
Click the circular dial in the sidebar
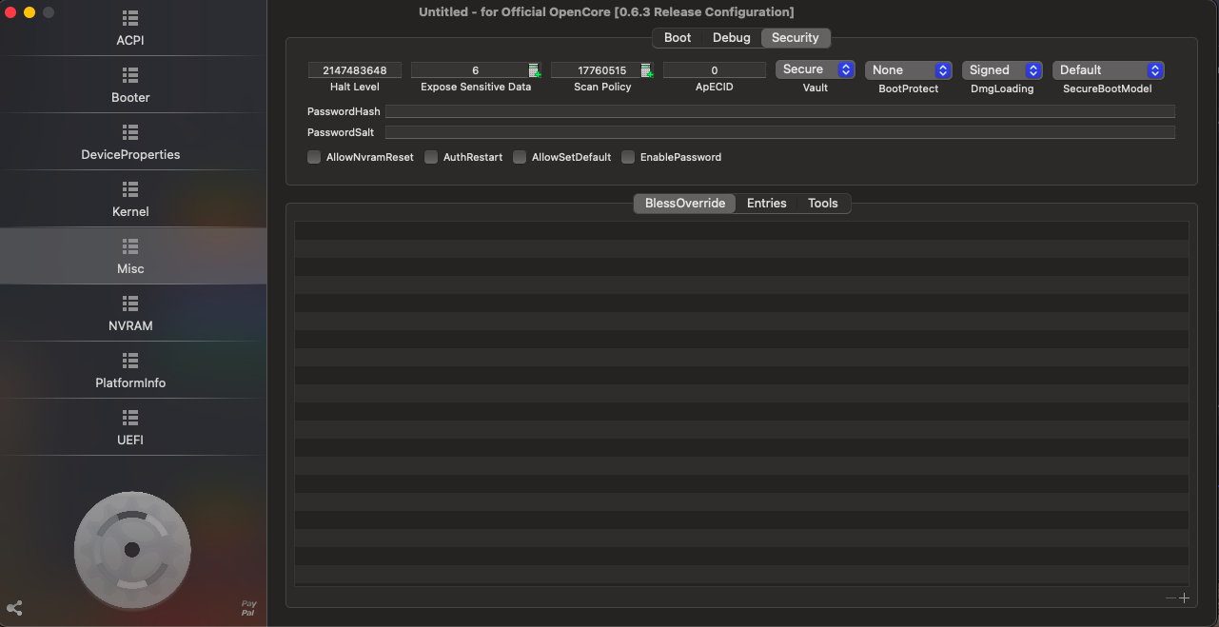132,550
